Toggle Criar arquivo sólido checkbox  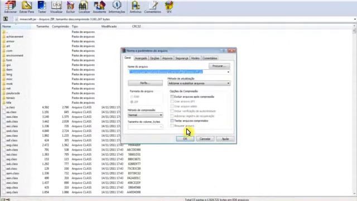point(172,106)
